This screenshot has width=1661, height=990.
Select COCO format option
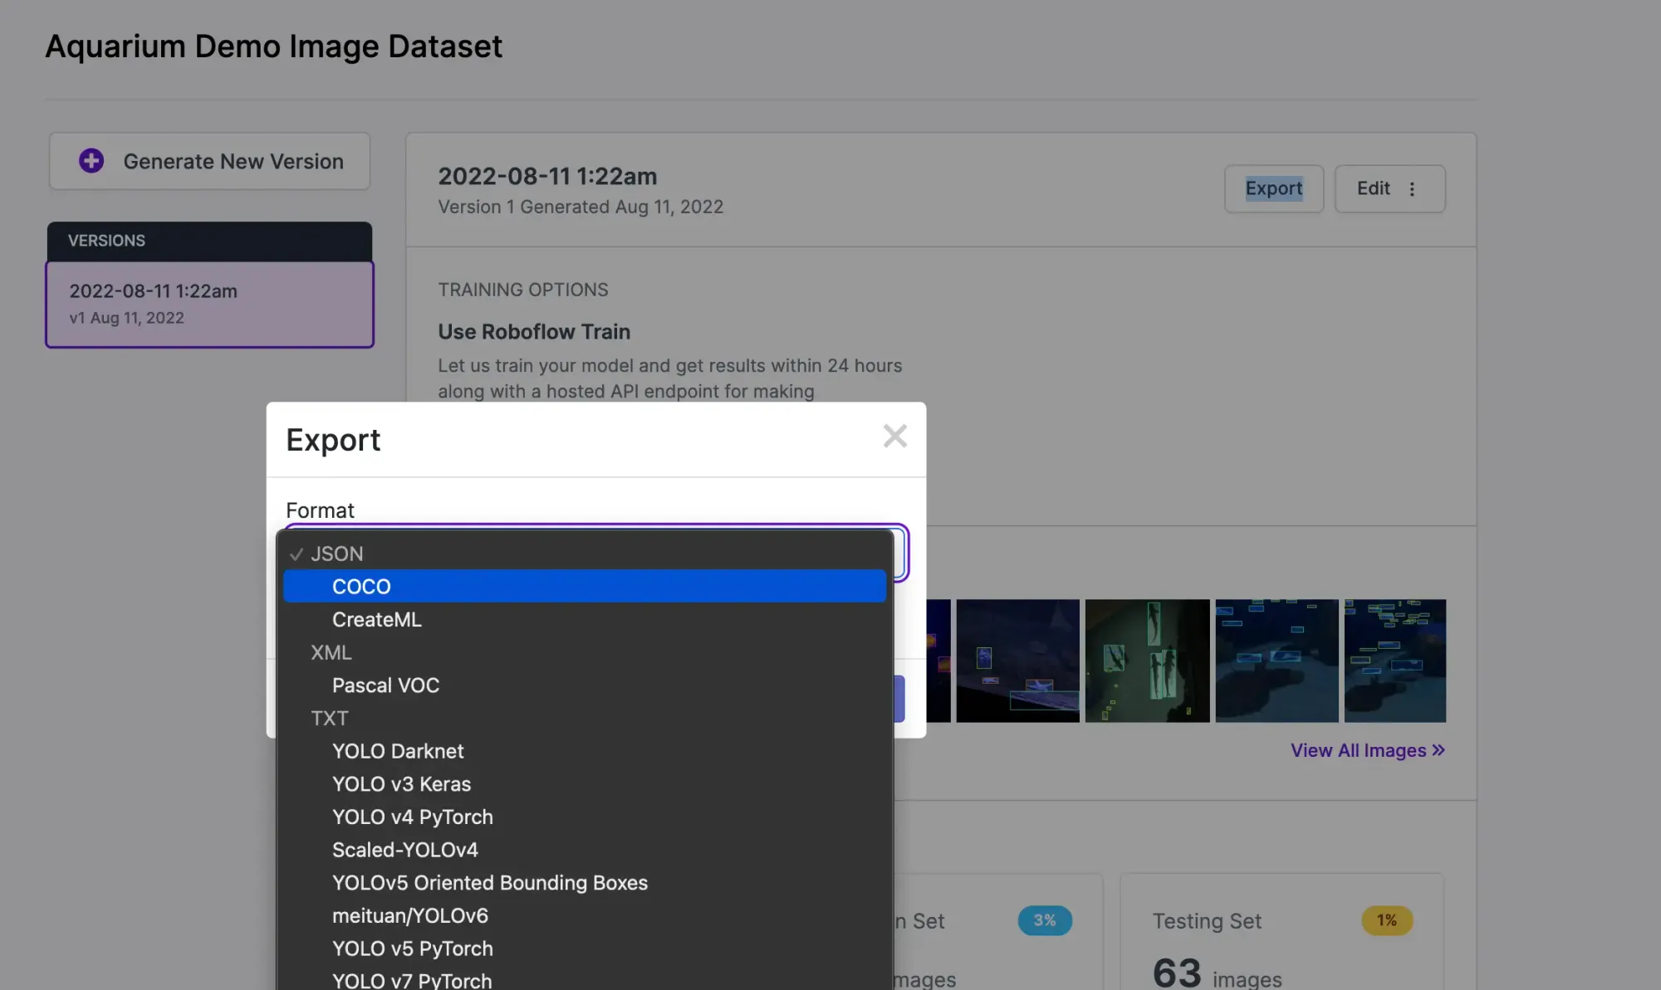pyautogui.click(x=361, y=587)
